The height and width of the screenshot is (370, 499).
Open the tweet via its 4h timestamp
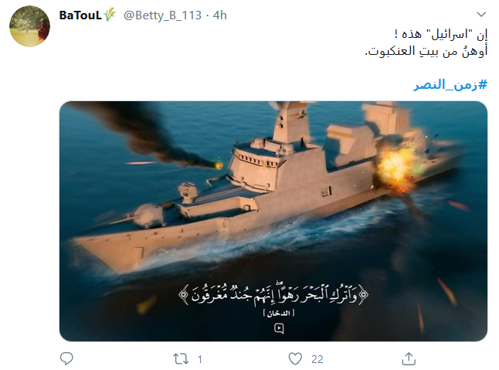(x=220, y=15)
